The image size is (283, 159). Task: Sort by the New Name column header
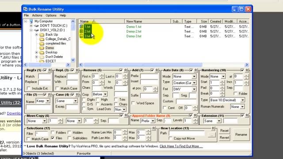click(x=147, y=21)
